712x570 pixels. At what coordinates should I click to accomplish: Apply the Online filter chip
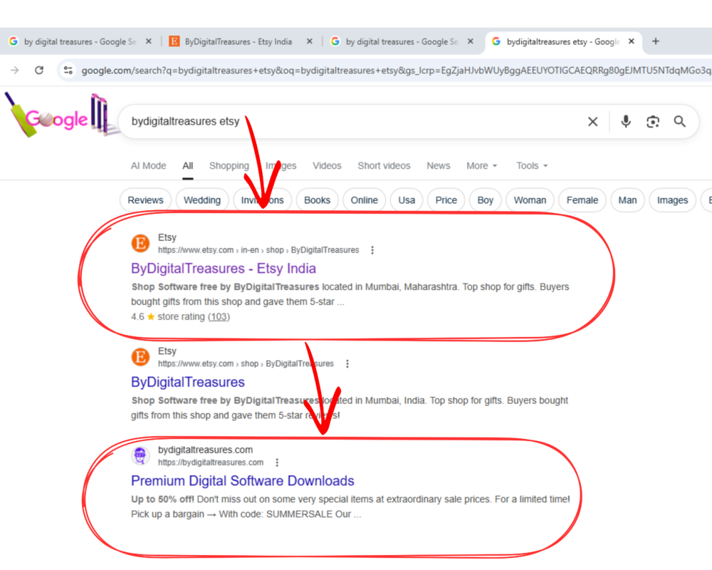(364, 200)
